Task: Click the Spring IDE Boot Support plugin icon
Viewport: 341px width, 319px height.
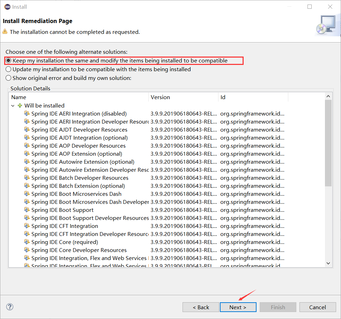Action: click(x=27, y=210)
